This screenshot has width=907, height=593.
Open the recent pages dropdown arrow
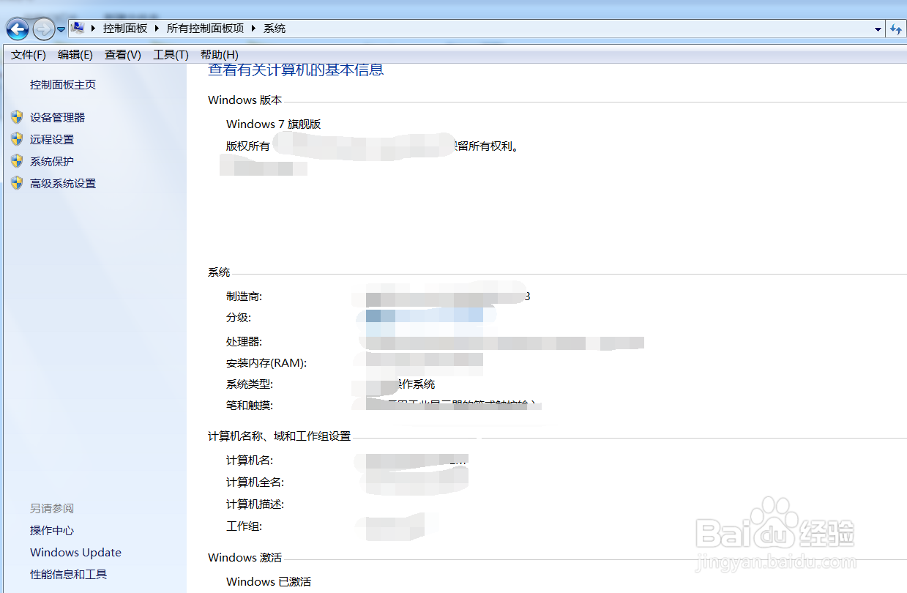(x=61, y=30)
